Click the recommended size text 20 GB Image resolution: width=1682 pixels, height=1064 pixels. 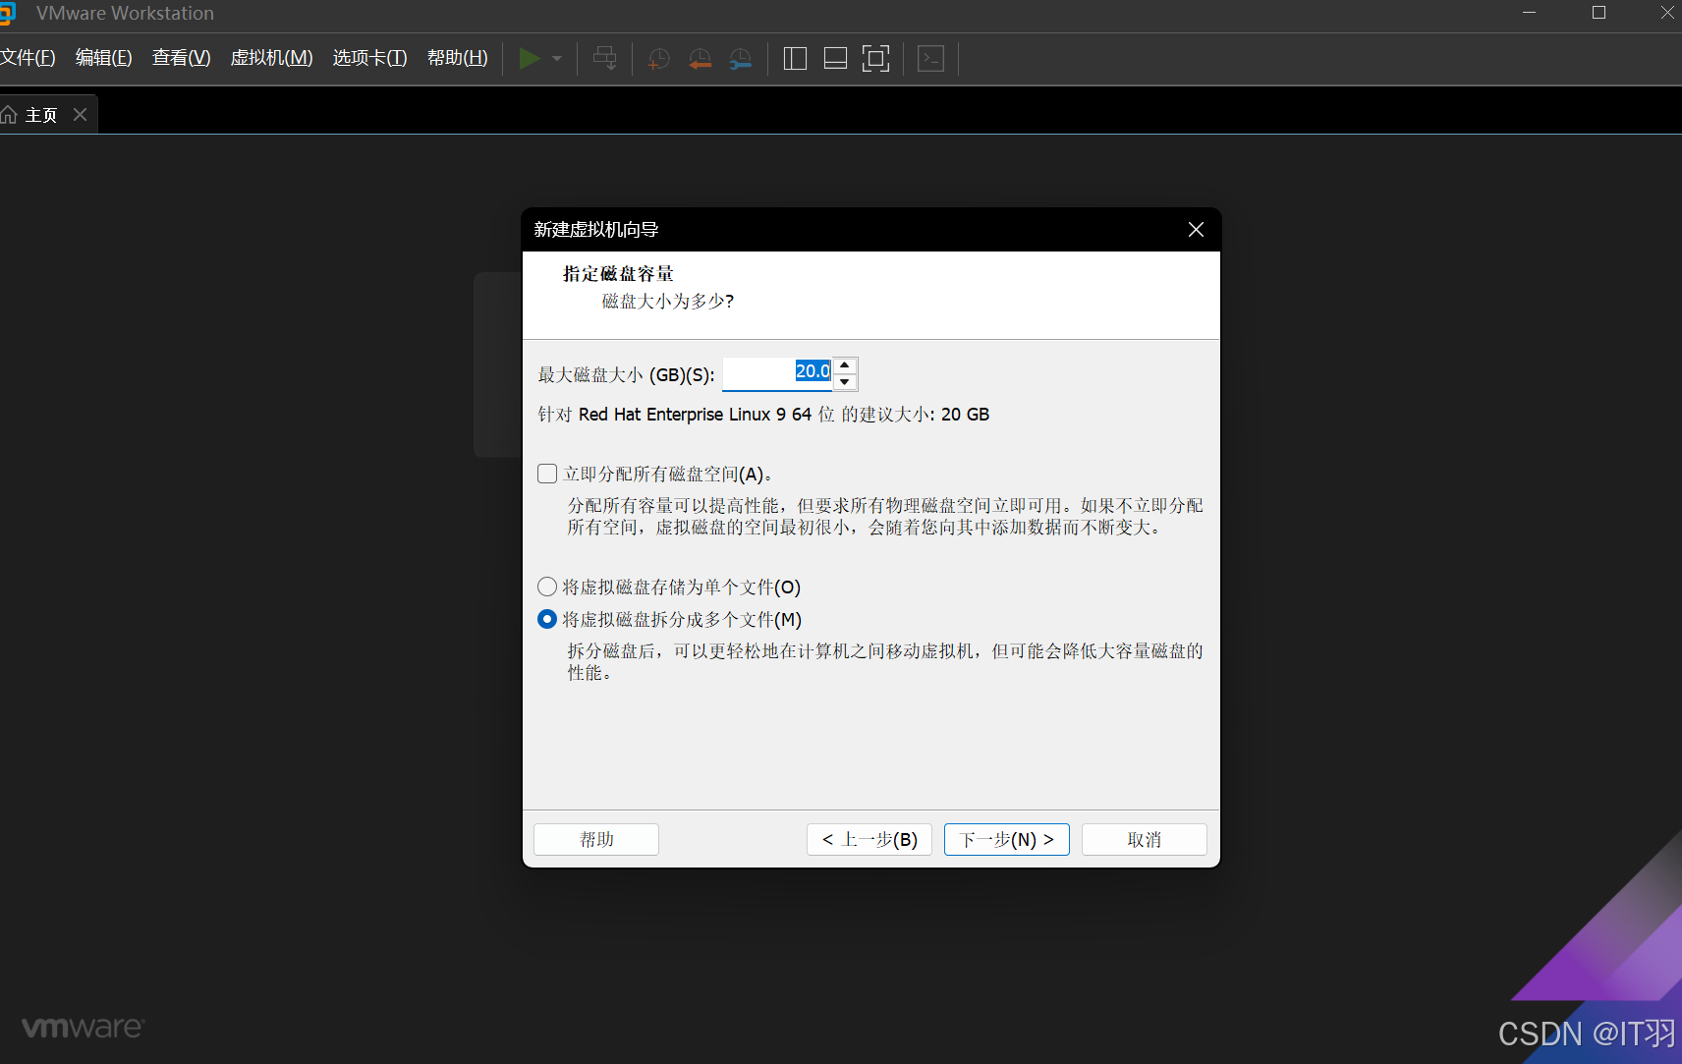coord(965,415)
